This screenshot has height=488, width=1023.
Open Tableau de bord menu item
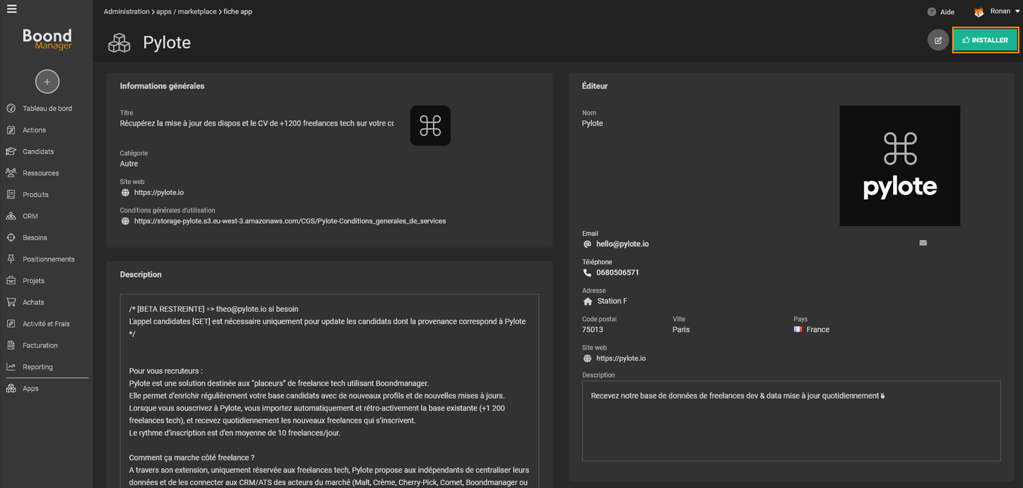(x=47, y=108)
